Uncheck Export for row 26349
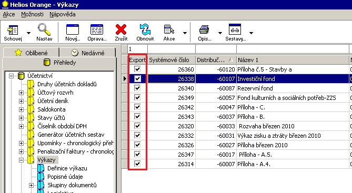Viewport: 352px width, 193px height. pos(137,97)
